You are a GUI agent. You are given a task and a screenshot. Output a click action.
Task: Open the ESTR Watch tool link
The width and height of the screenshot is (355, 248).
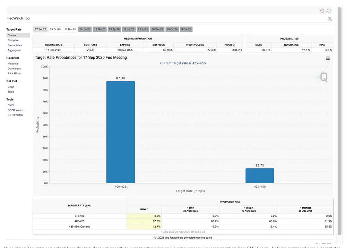click(15, 115)
